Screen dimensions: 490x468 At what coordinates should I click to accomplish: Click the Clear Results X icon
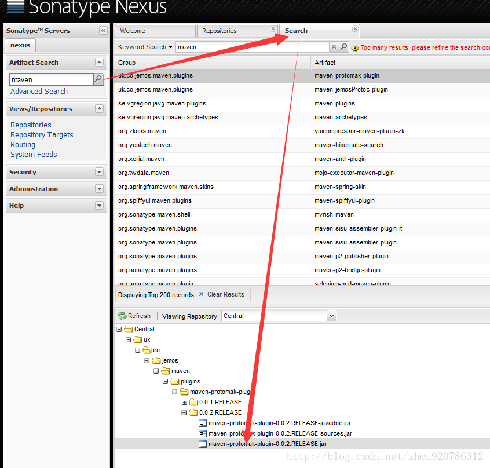coord(201,294)
